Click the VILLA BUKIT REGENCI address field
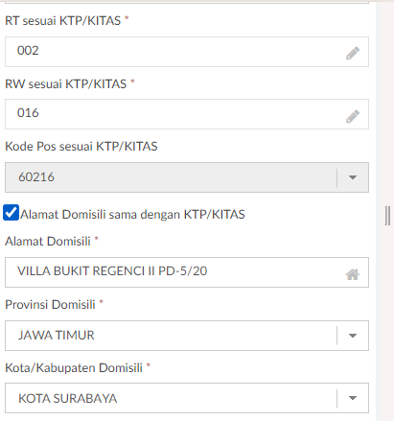Viewport: 394px width, 421px height. [187, 272]
